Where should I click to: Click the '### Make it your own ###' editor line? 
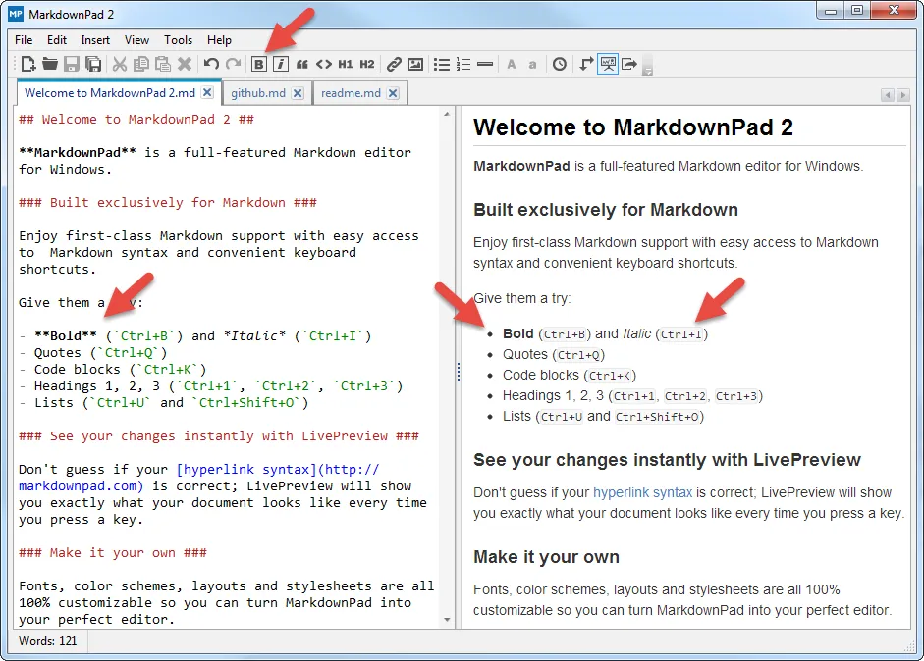[x=113, y=553]
